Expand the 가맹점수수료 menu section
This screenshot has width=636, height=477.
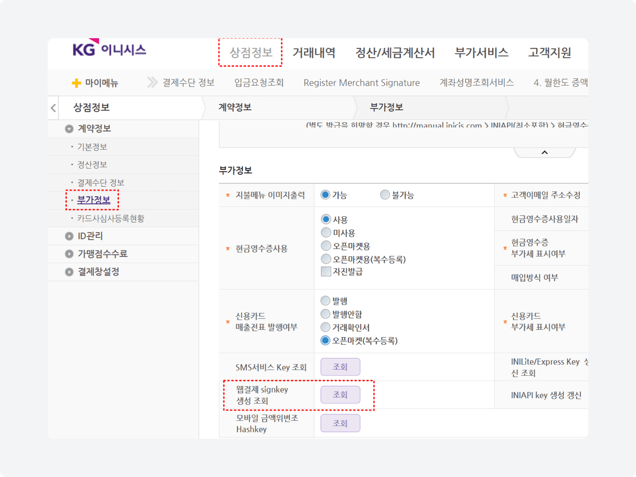pos(69,254)
